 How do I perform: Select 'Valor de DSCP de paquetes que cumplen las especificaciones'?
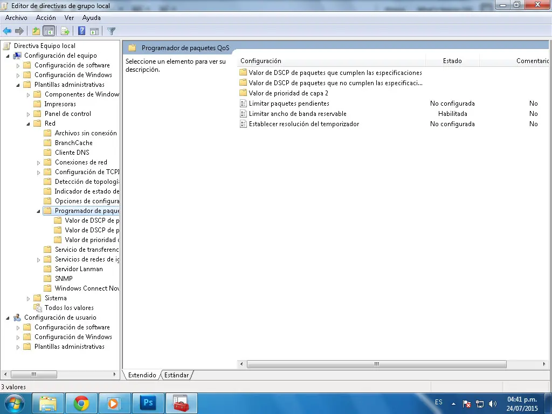pos(335,73)
